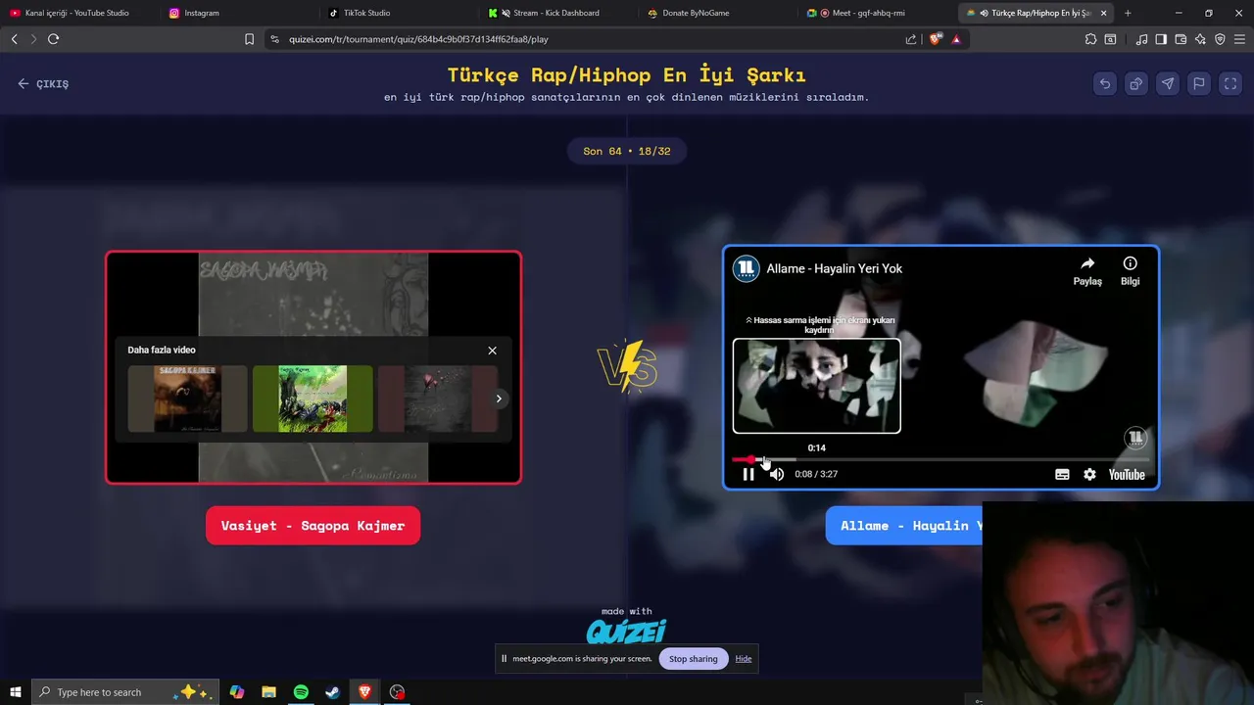This screenshot has width=1254, height=705.
Task: Toggle subtitles on the Allame video
Action: [x=1062, y=474]
